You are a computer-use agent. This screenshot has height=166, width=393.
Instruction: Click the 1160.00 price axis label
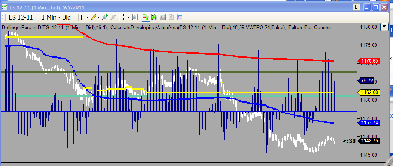tap(369, 100)
